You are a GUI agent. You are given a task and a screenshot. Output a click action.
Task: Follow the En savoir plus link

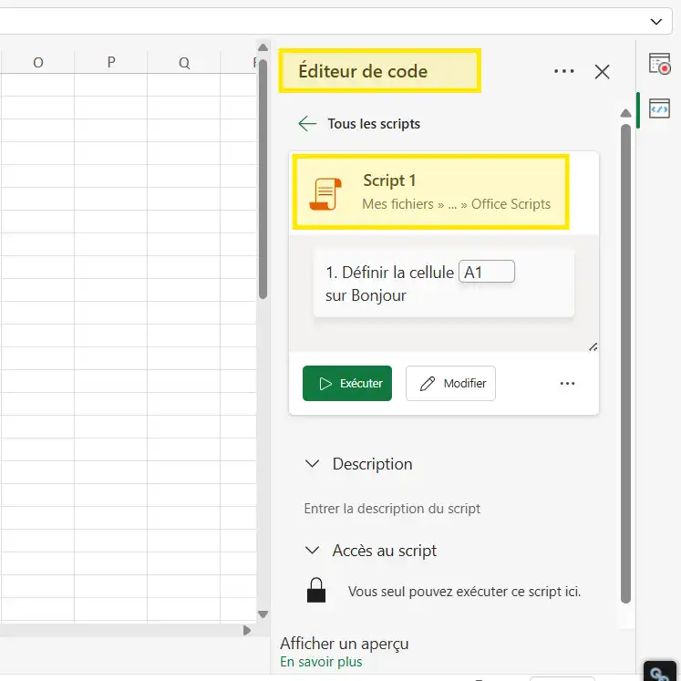321,662
